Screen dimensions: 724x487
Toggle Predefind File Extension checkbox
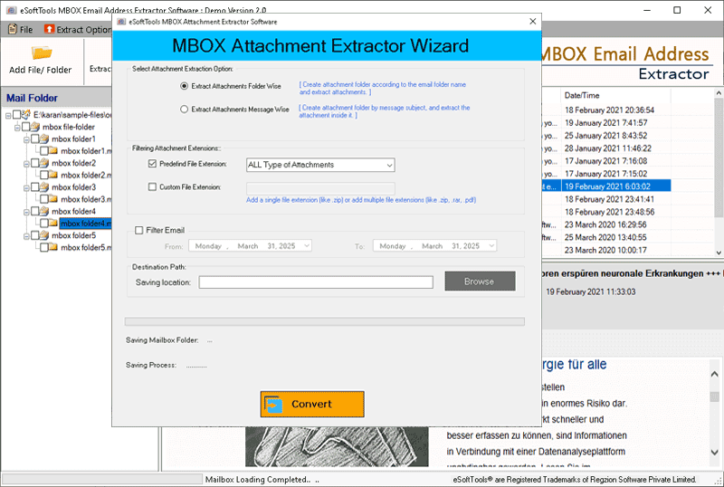tap(152, 164)
